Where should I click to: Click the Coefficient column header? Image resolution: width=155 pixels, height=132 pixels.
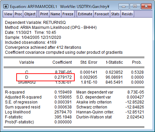pyautogui.click(x=62, y=62)
